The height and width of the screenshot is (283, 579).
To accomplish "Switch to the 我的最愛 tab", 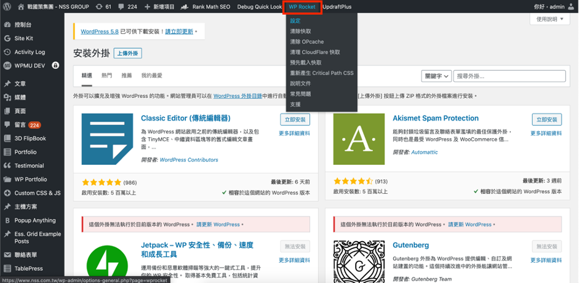I will click(x=151, y=75).
